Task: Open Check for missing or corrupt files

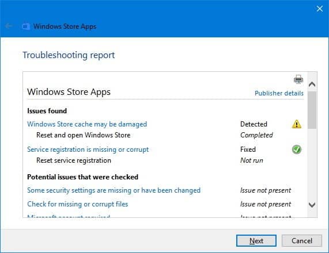Action: (x=78, y=204)
